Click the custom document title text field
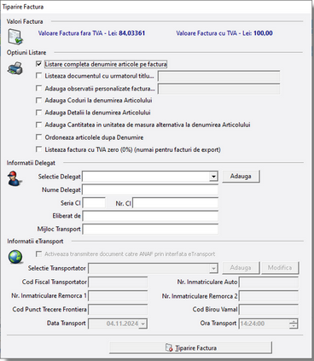Viewport: 314px width, 361px height. (x=218, y=76)
